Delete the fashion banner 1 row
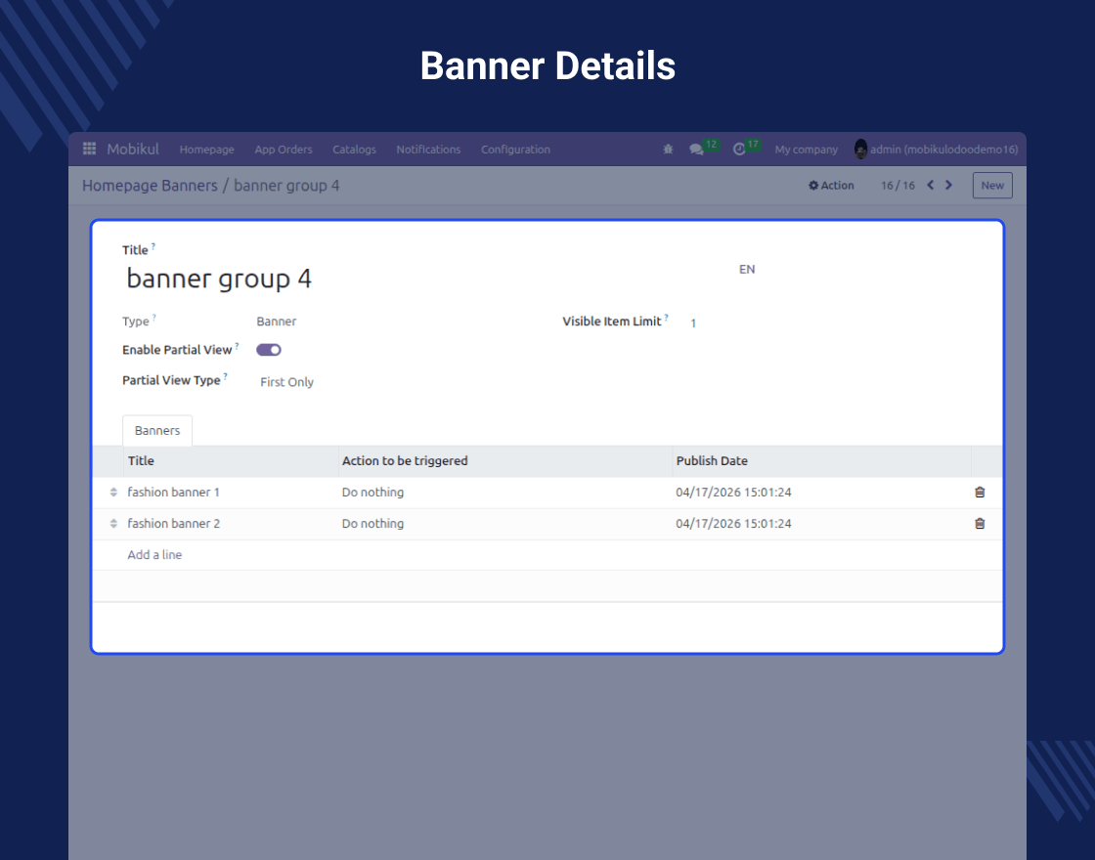 980,493
